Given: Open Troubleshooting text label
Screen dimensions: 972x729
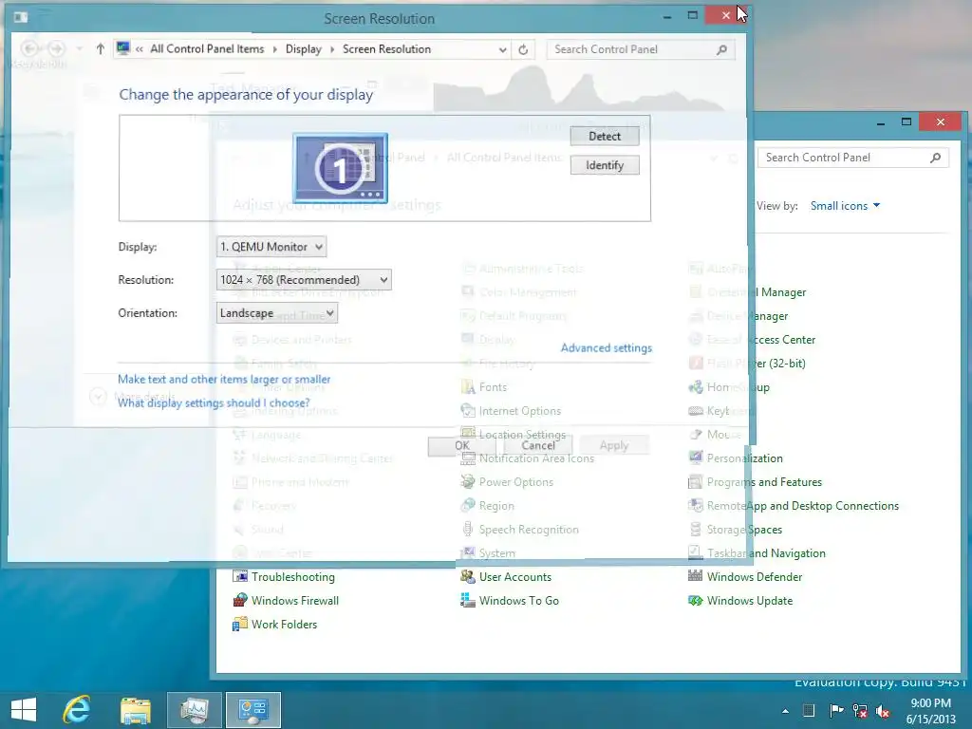Looking at the screenshot, I should (x=293, y=576).
